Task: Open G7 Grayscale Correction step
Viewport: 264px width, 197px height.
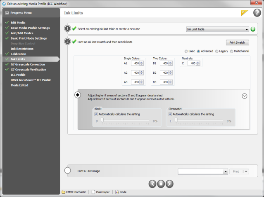Action: 28,64
